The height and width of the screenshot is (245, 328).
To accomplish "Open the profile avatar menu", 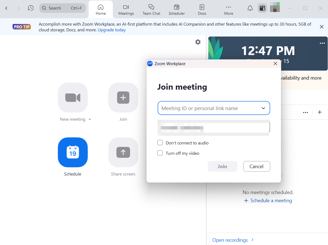I will (275, 7).
